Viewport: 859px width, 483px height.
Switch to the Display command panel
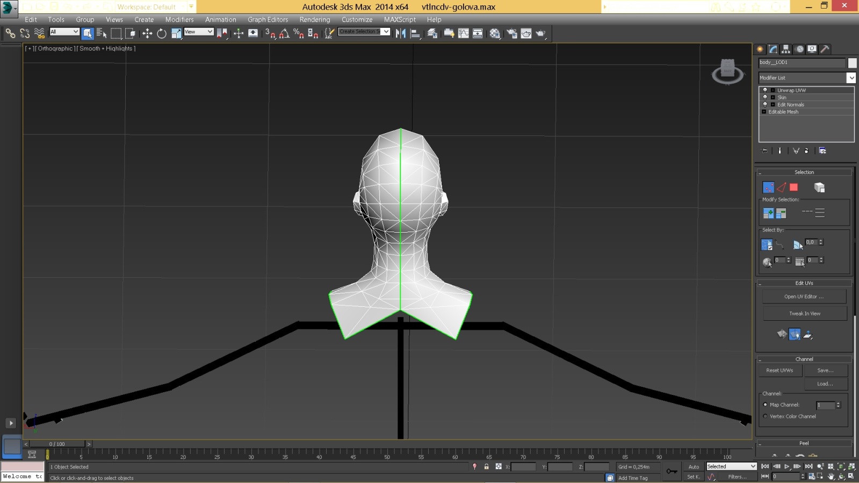coord(812,49)
